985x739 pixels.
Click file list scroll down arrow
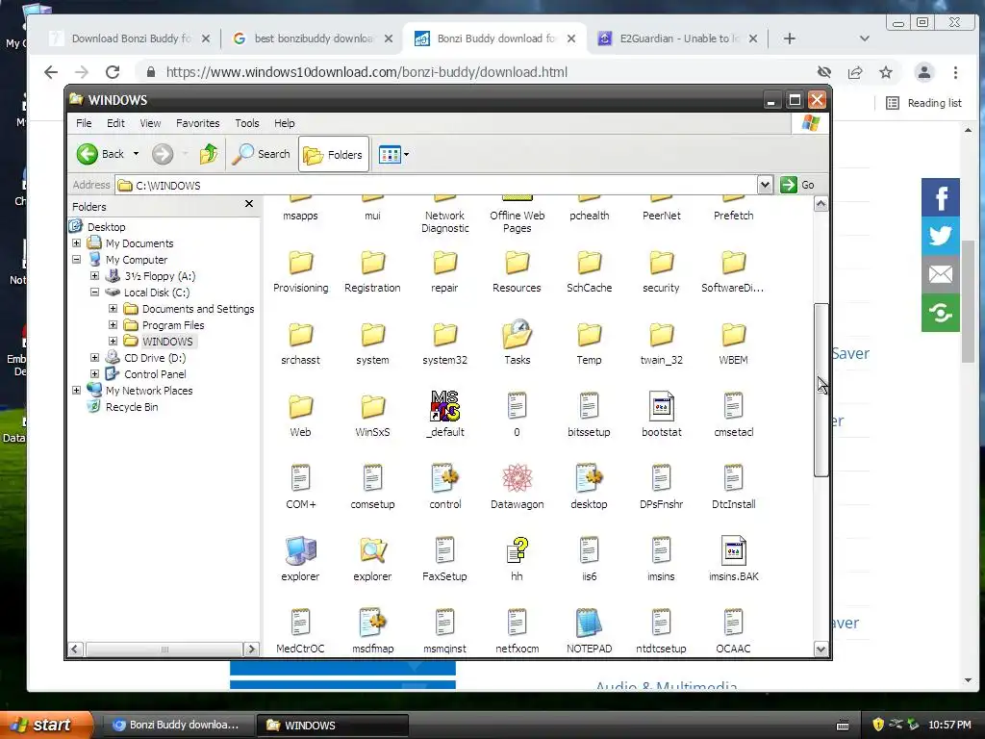[x=821, y=650]
